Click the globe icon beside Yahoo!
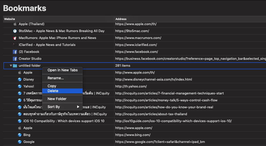266x146 pixels. click(20, 86)
